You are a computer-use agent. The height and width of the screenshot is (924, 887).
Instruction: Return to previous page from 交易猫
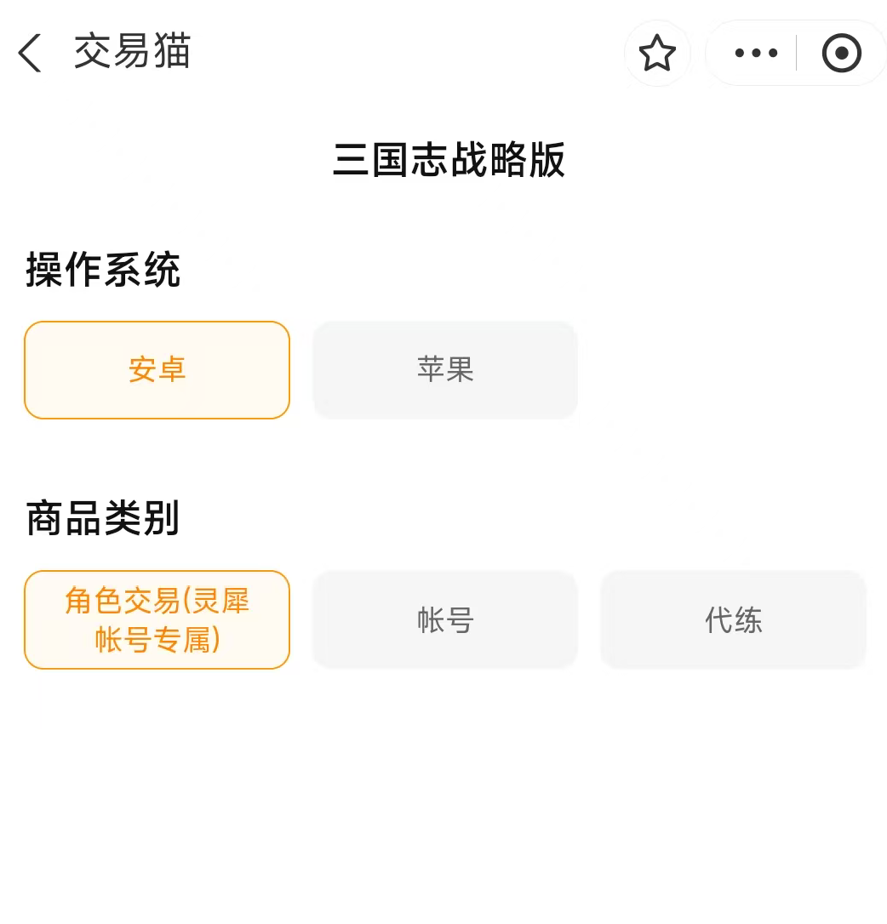pyautogui.click(x=30, y=53)
